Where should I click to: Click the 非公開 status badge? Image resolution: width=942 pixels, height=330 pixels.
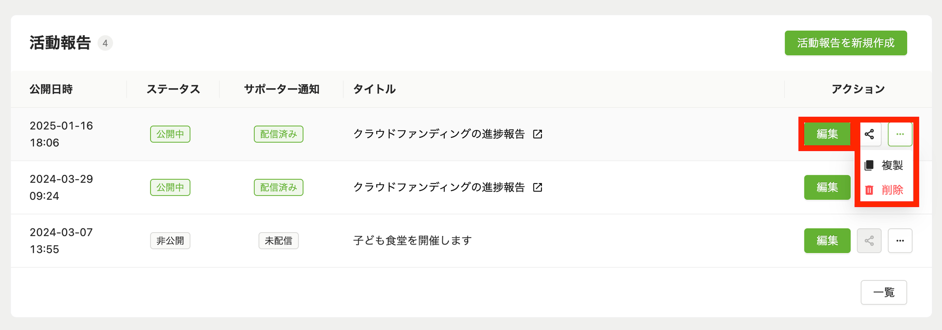coord(170,241)
